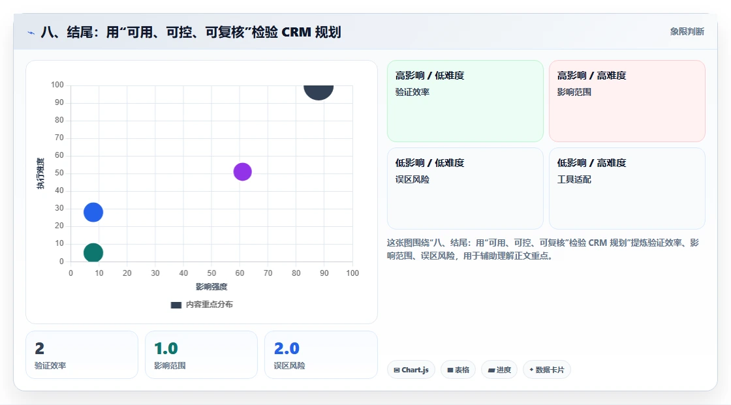Image resolution: width=731 pixels, height=405 pixels.
Task: Click the 表格 tag chip
Action: [458, 370]
